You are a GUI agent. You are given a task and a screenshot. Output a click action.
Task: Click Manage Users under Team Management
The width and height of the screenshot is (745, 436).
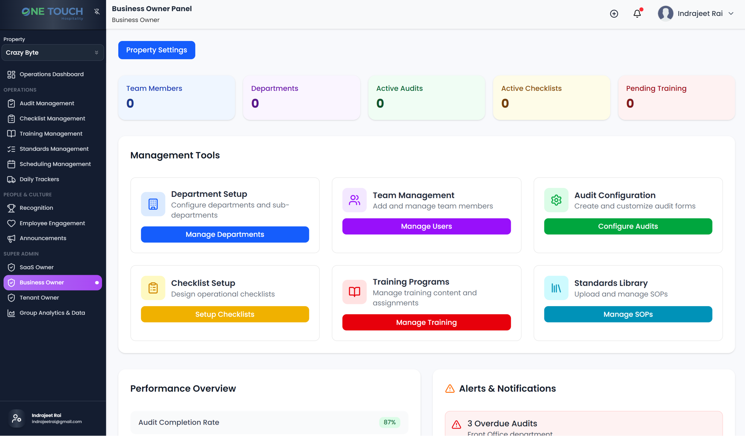click(426, 226)
